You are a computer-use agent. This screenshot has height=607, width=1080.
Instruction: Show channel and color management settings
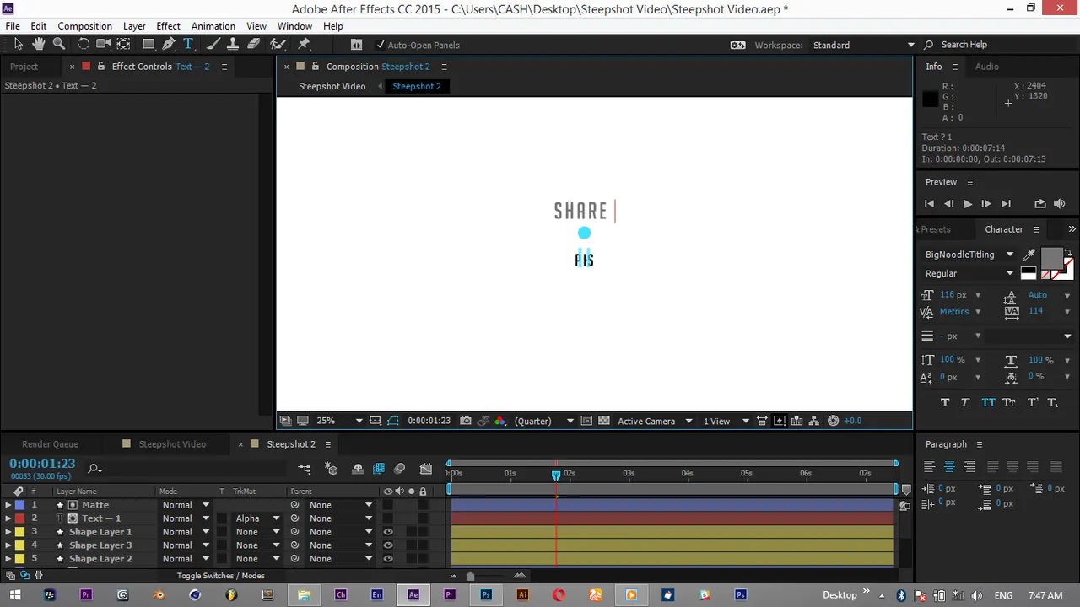tap(500, 421)
